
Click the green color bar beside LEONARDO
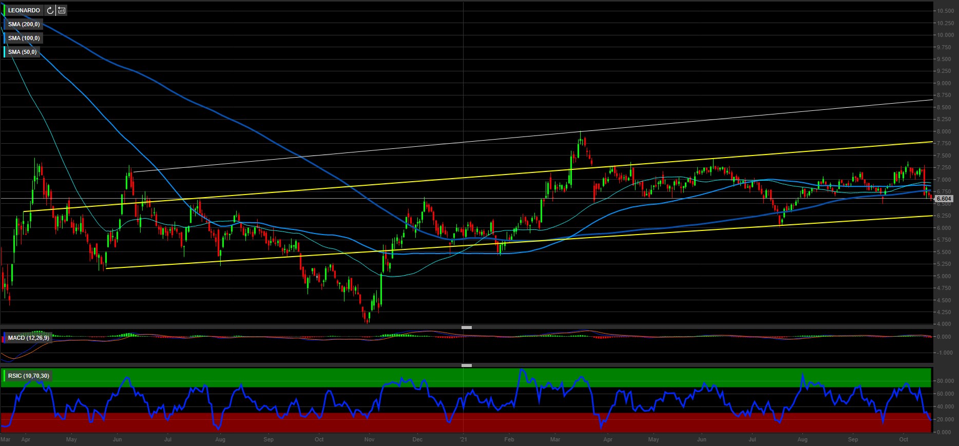(5, 10)
